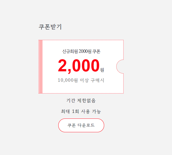
Task: Select the 쿠폰받기 heading text
Action: pos(50,27)
